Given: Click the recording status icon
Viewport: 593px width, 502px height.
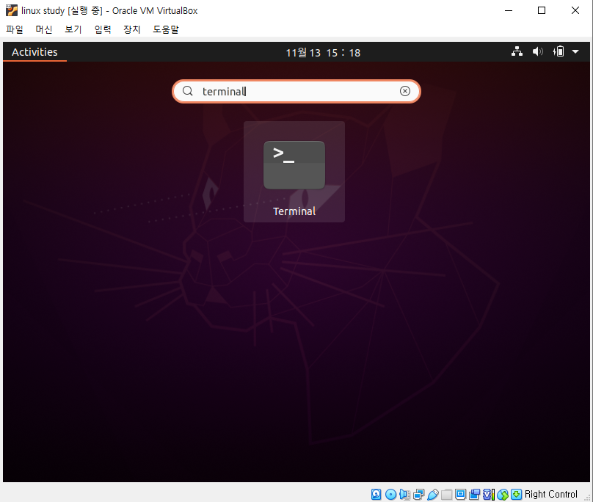Looking at the screenshot, I should pos(474,494).
